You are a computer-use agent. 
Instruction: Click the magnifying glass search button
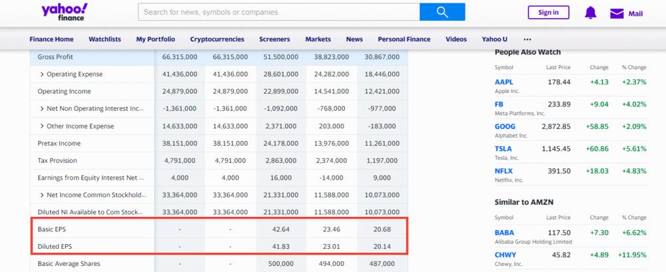[x=442, y=12]
